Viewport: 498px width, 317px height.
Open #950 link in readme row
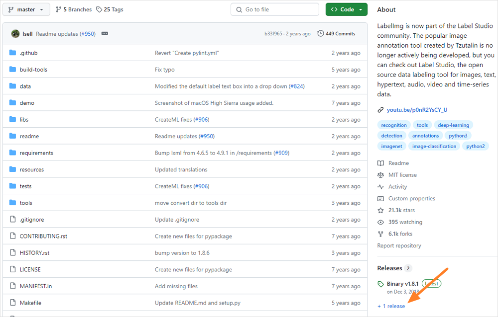[207, 136]
